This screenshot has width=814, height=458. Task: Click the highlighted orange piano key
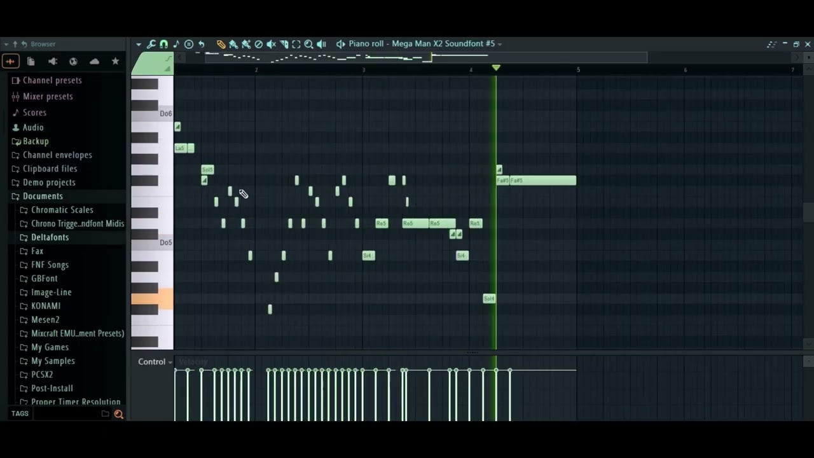[153, 298]
